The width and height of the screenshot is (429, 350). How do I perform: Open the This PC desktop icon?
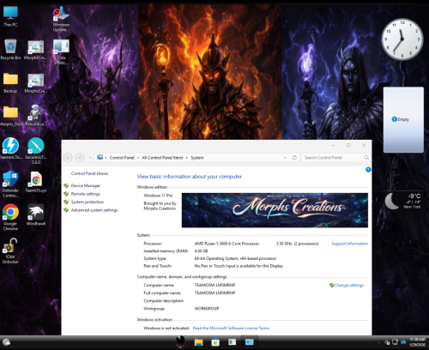(10, 16)
